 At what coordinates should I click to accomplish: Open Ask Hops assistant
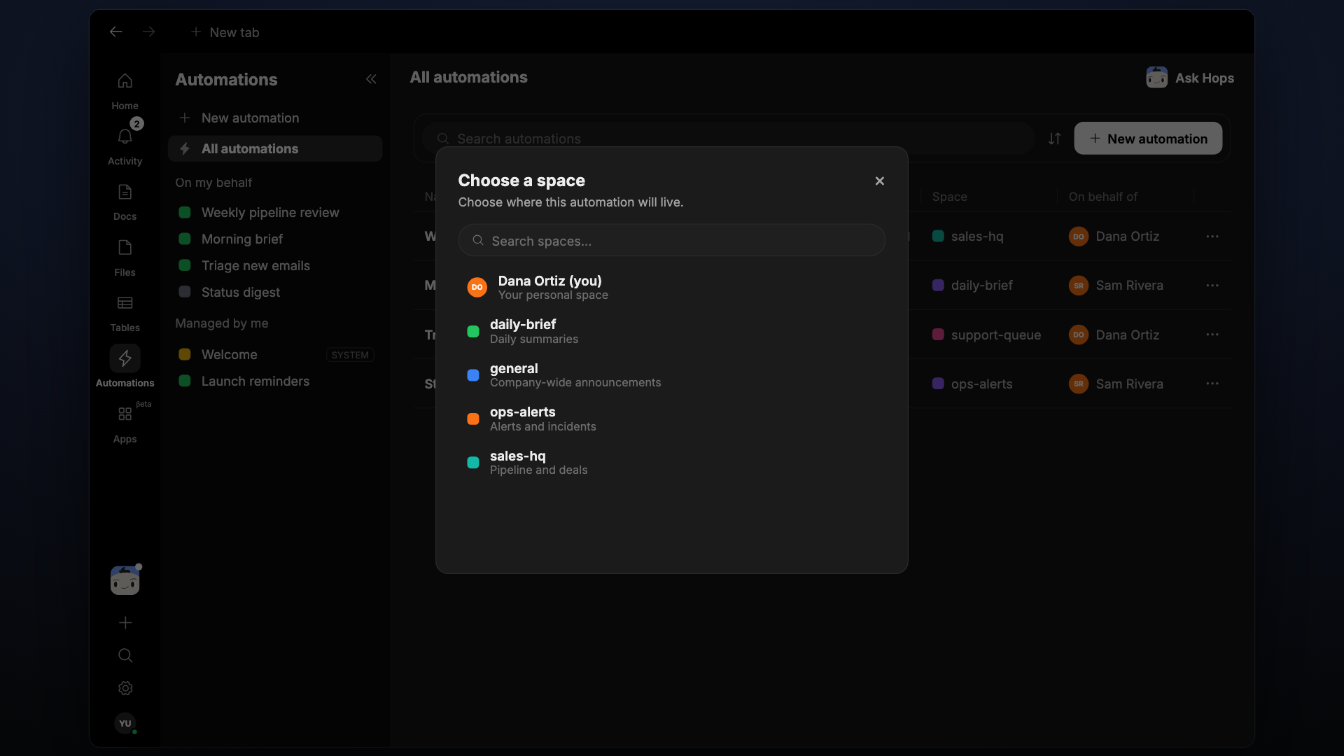pyautogui.click(x=1190, y=78)
